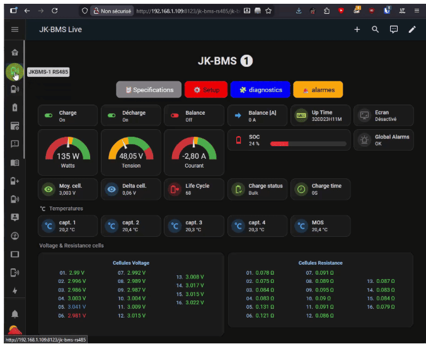Open the sidebar book/logbook icon

point(14,163)
